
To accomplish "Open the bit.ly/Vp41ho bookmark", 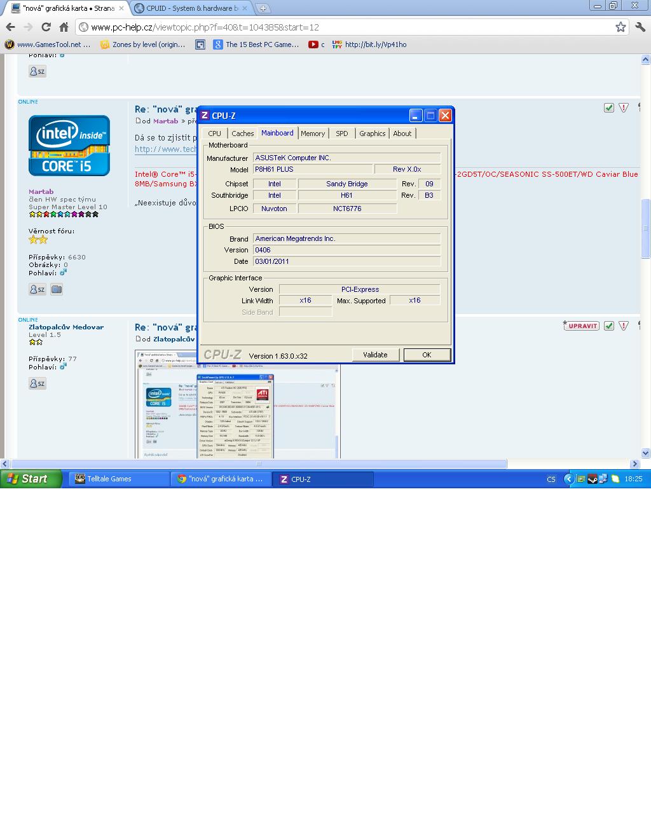I will [369, 45].
